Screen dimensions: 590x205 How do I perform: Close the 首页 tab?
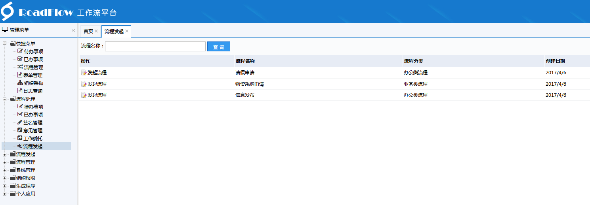coord(96,31)
